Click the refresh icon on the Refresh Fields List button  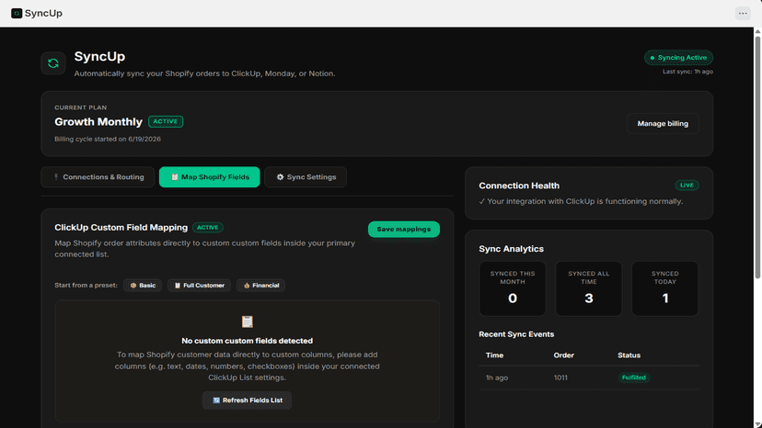(216, 400)
